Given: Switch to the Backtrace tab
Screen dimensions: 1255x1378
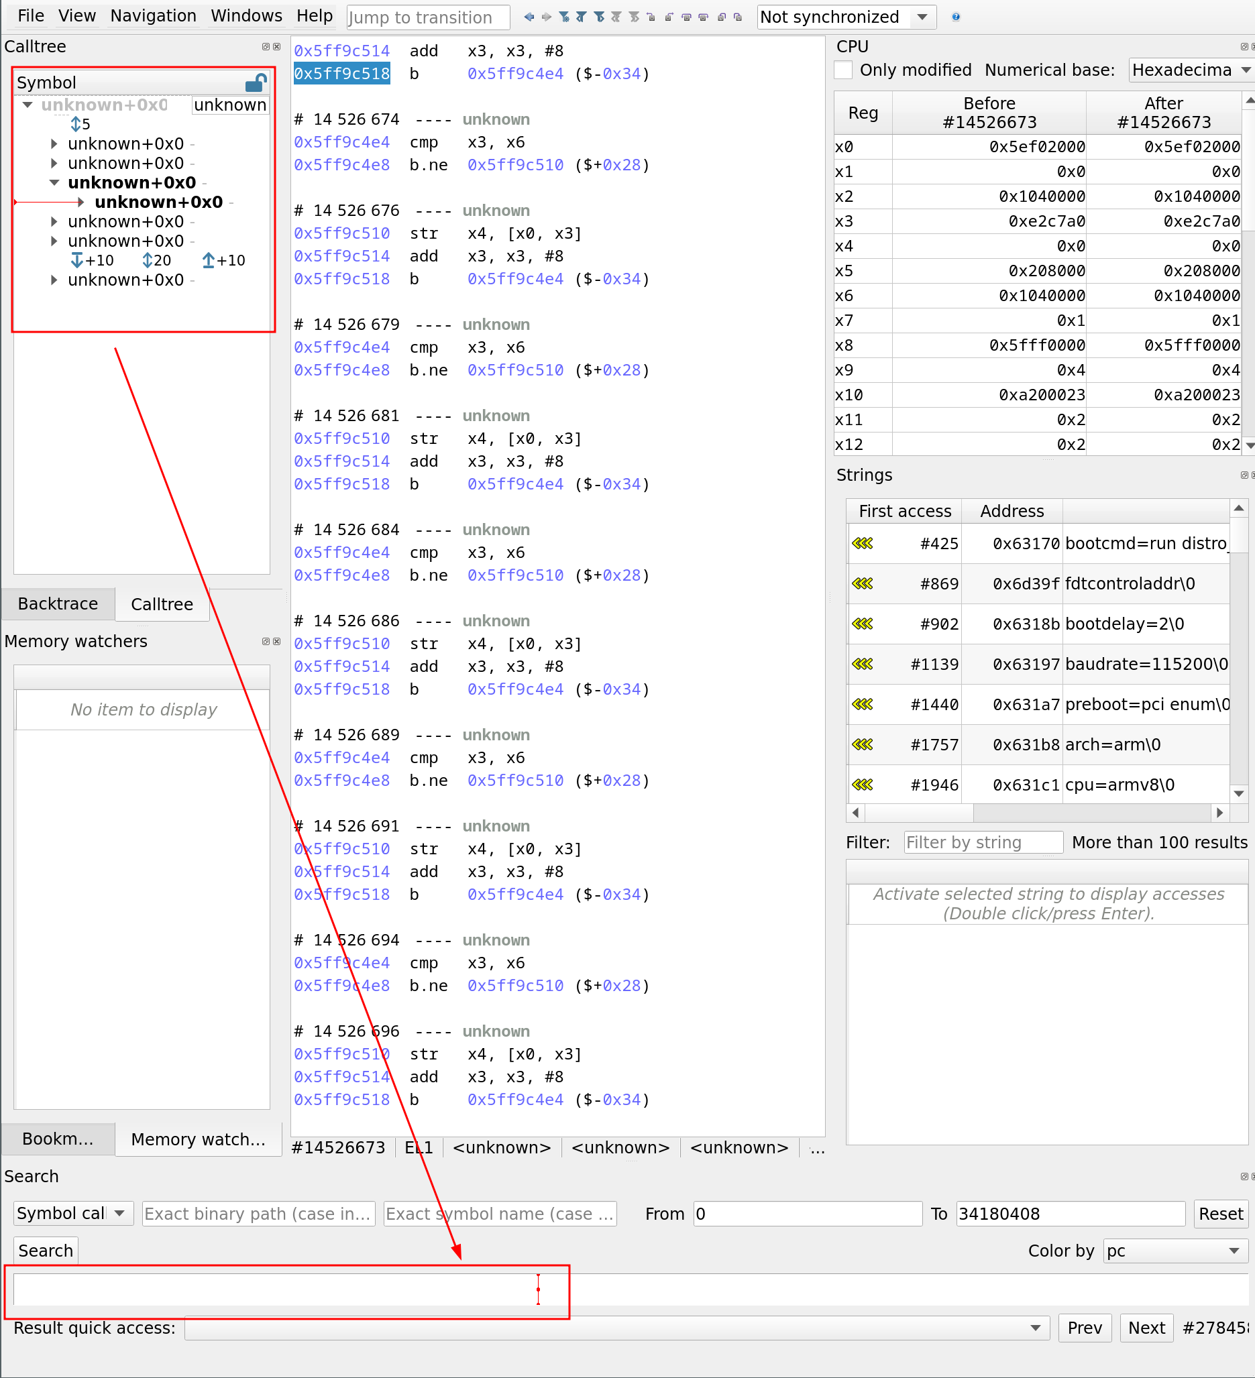Looking at the screenshot, I should coord(58,604).
